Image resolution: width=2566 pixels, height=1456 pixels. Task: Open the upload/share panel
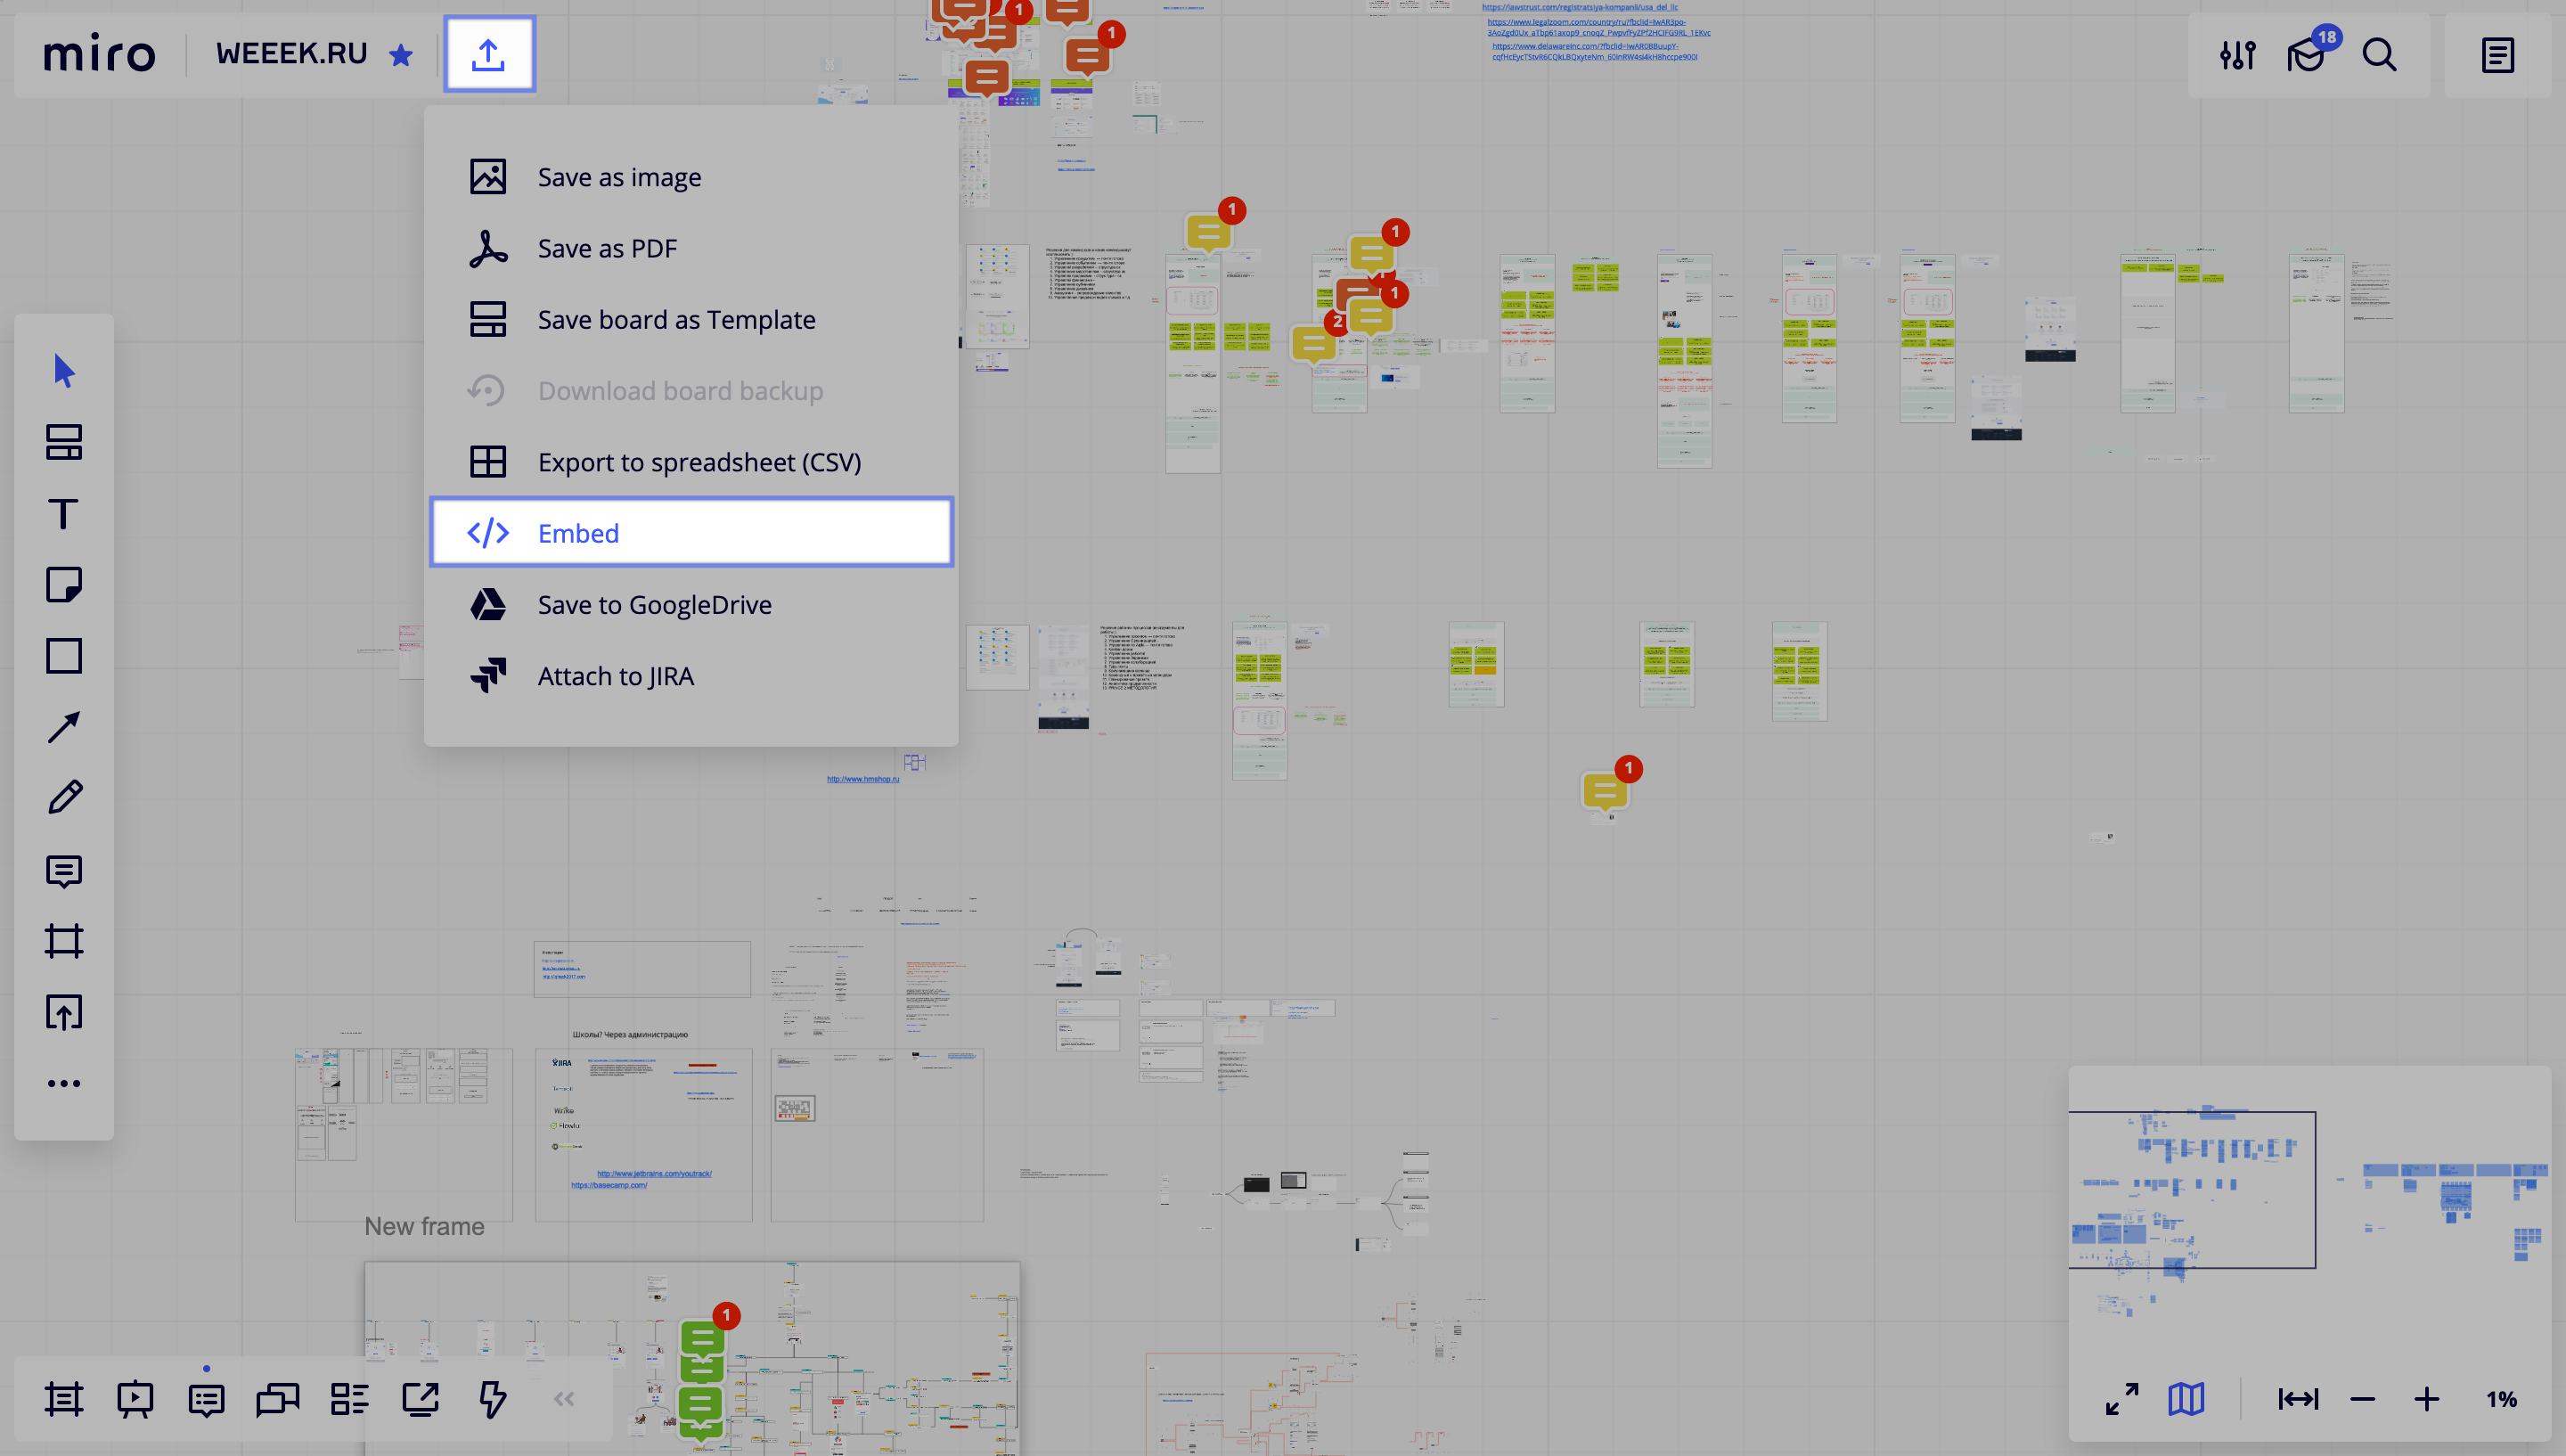[x=492, y=53]
